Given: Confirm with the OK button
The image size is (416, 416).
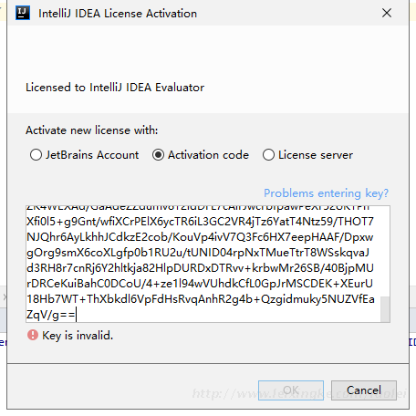Looking at the screenshot, I should point(291,390).
